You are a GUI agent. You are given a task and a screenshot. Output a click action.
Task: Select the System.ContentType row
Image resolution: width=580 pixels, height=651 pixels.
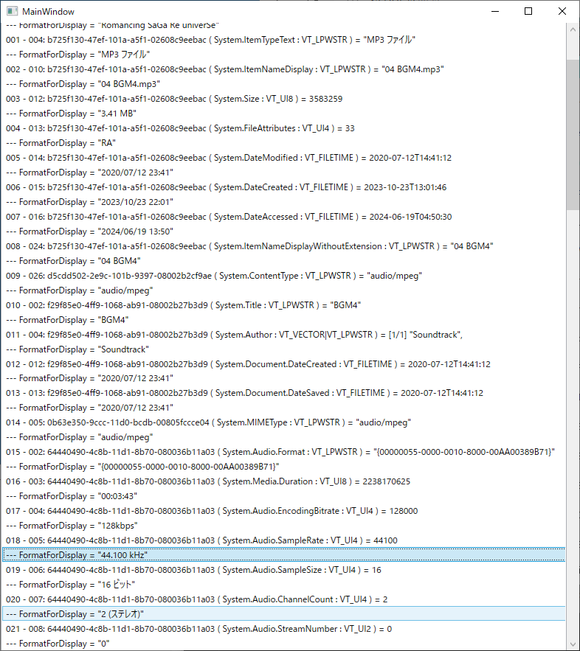click(284, 276)
